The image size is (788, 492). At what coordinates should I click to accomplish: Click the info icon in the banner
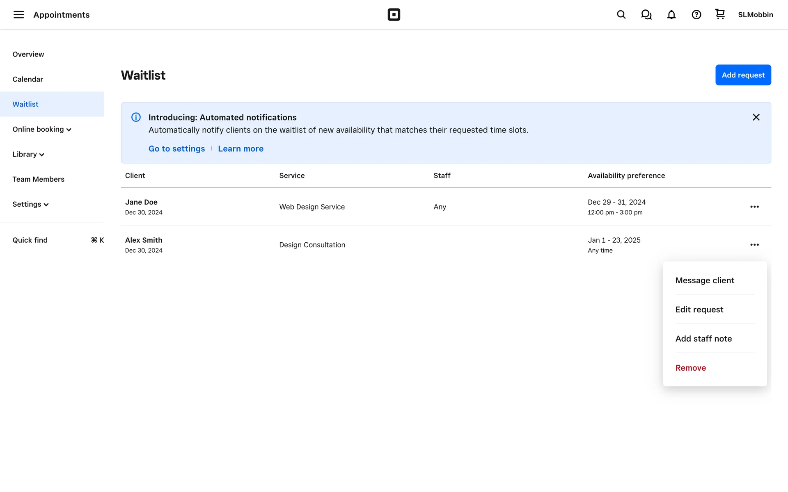click(x=136, y=117)
